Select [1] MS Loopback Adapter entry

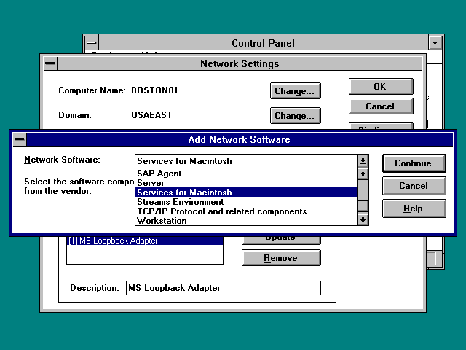pyautogui.click(x=145, y=241)
